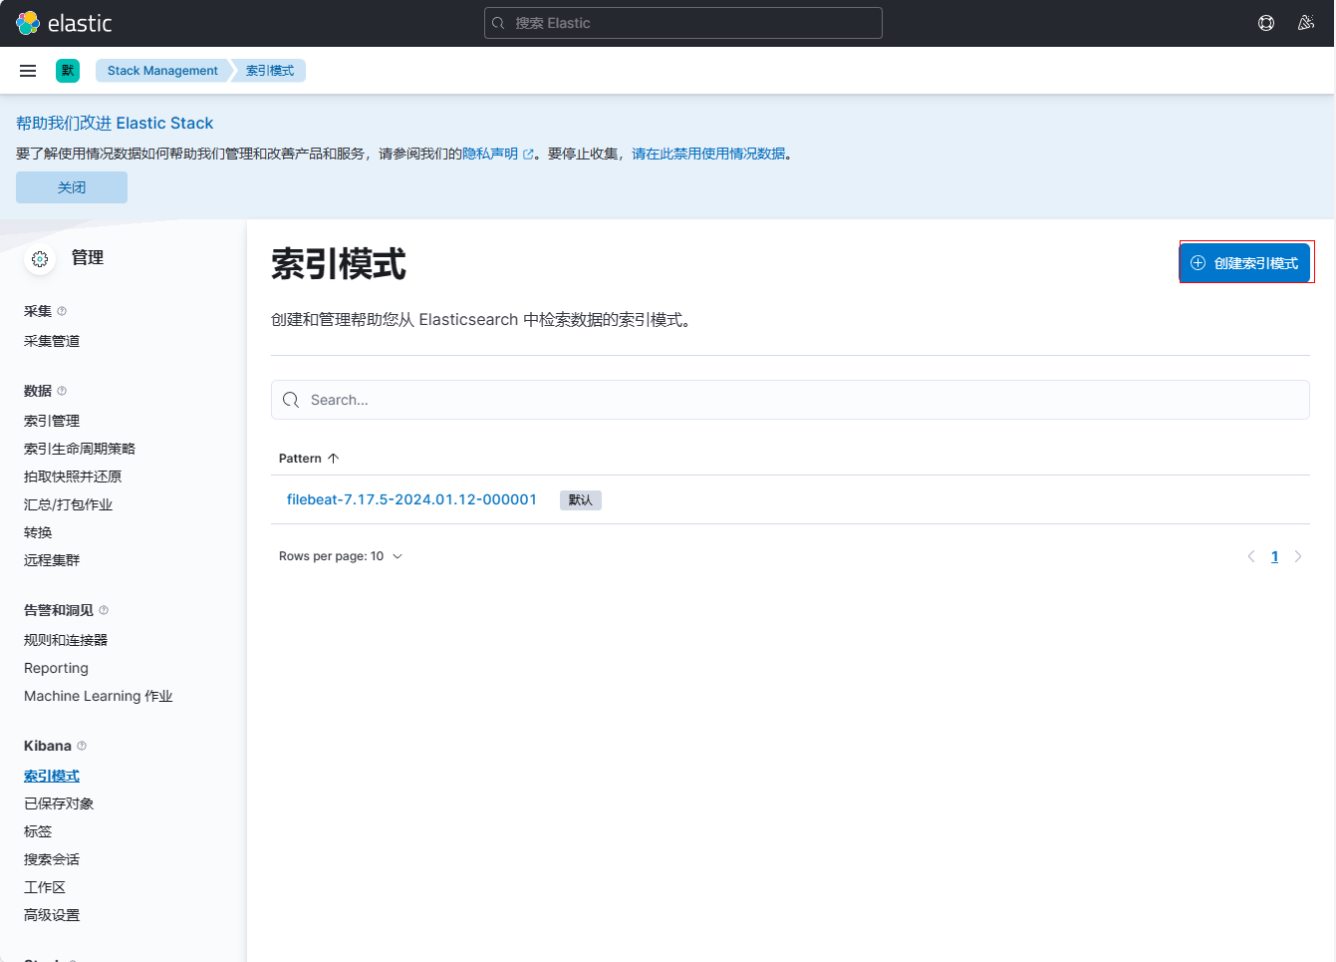Click the Elastic logo in header

(64, 23)
